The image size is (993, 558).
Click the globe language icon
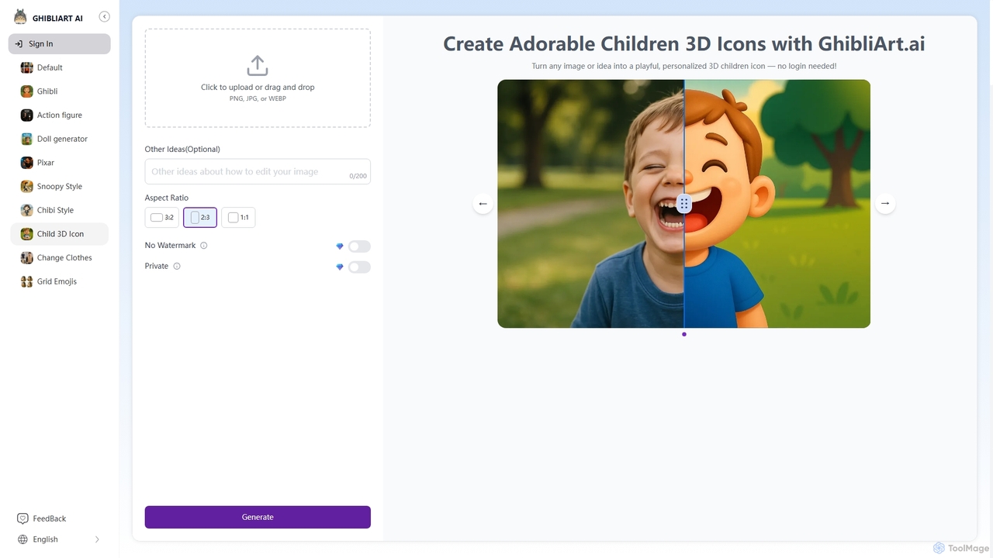click(22, 539)
